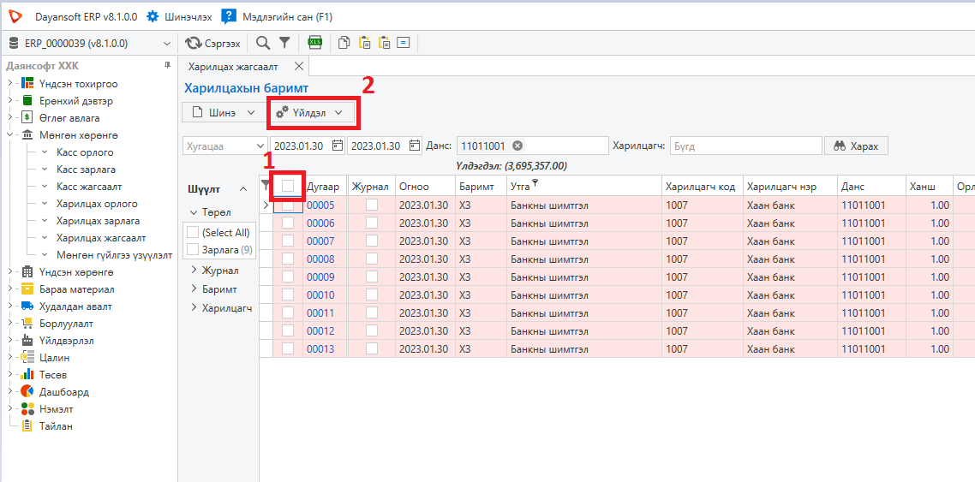Export to Excel with the XLS icon

(315, 43)
